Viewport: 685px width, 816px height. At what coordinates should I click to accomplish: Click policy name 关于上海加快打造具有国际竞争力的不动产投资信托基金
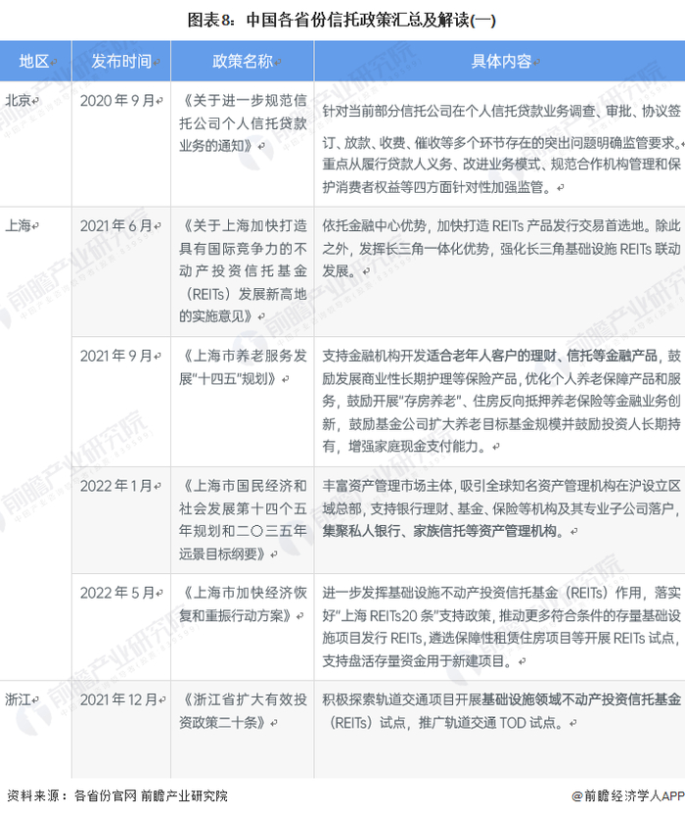(x=243, y=271)
